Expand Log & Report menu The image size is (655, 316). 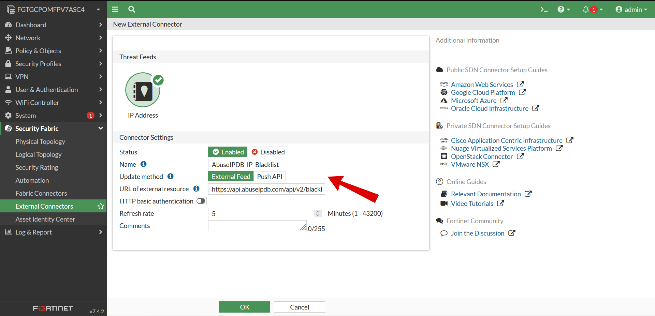(x=53, y=232)
